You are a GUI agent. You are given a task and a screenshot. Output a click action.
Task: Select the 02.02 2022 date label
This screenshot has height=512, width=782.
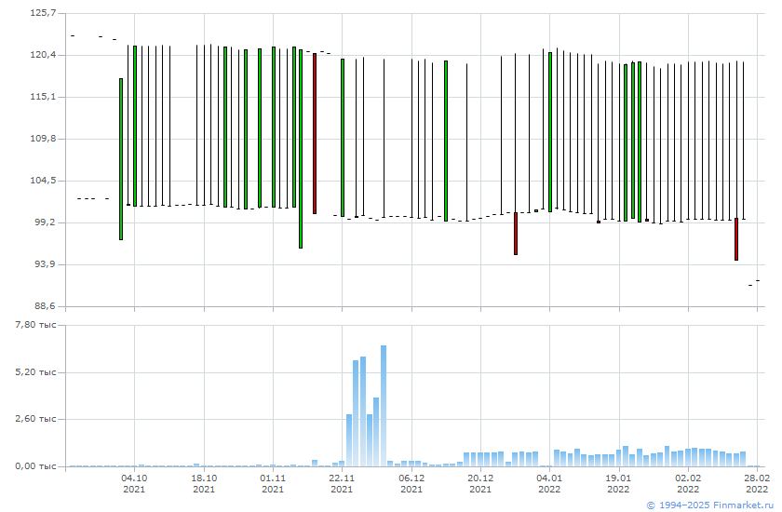click(x=688, y=483)
